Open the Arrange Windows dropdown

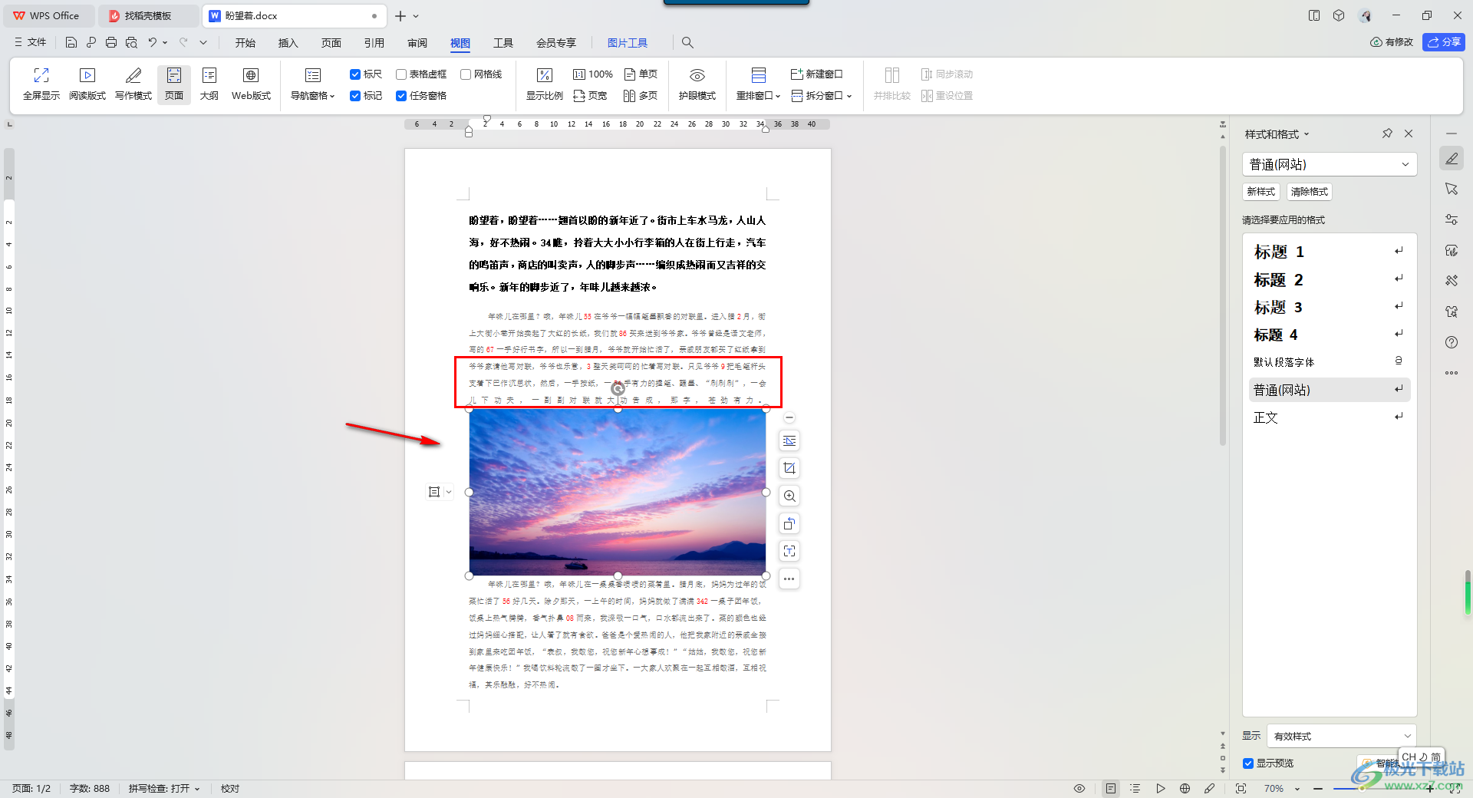pos(758,96)
